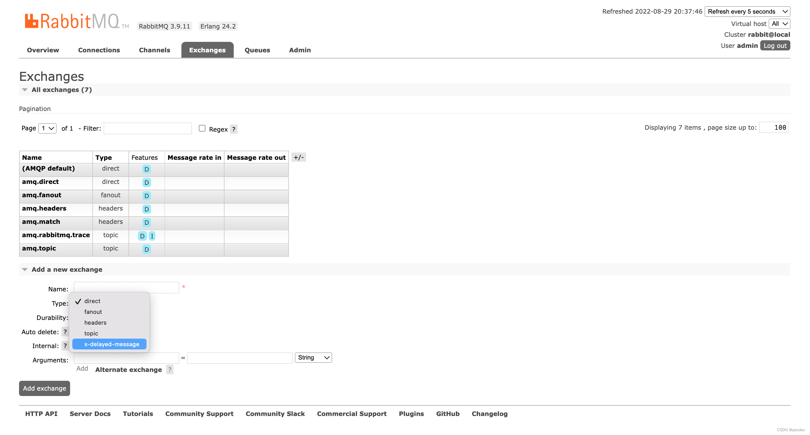Open the Changelog footer link

point(490,414)
